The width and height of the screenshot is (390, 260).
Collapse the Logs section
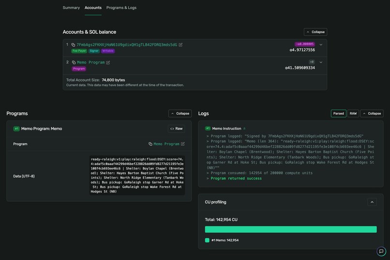click(372, 113)
